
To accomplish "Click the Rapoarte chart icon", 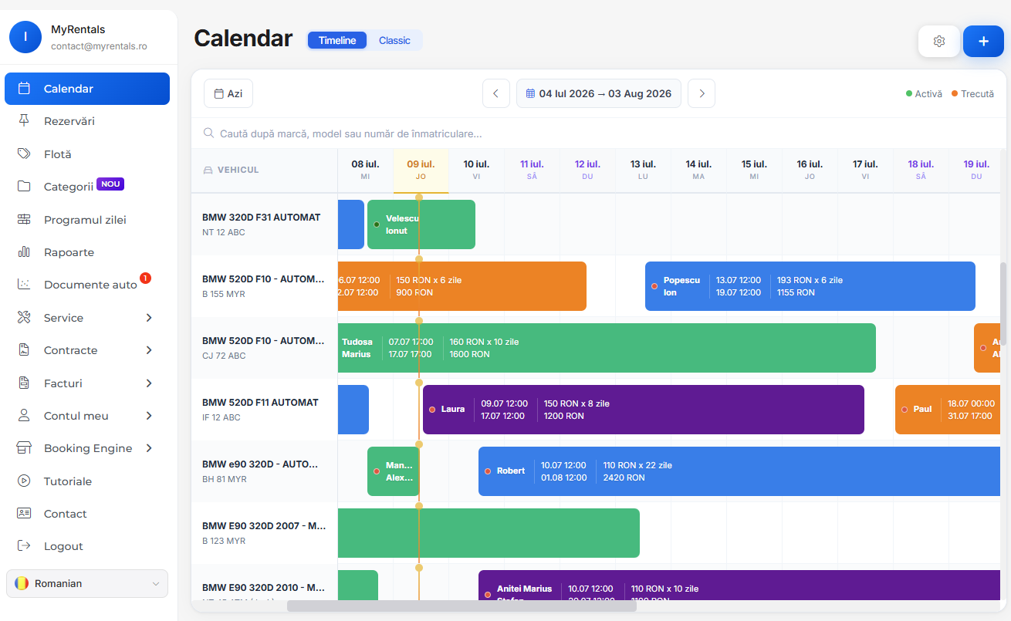I will (24, 252).
